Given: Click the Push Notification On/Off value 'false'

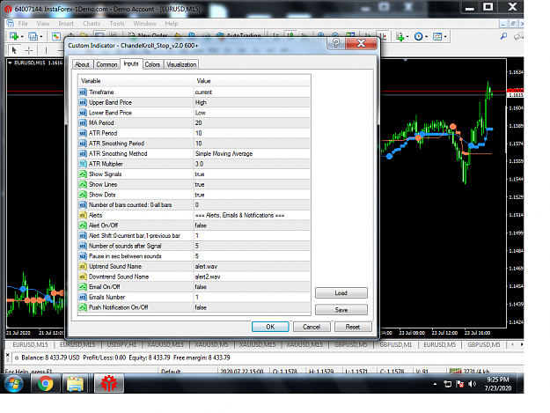Looking at the screenshot, I should click(201, 307).
